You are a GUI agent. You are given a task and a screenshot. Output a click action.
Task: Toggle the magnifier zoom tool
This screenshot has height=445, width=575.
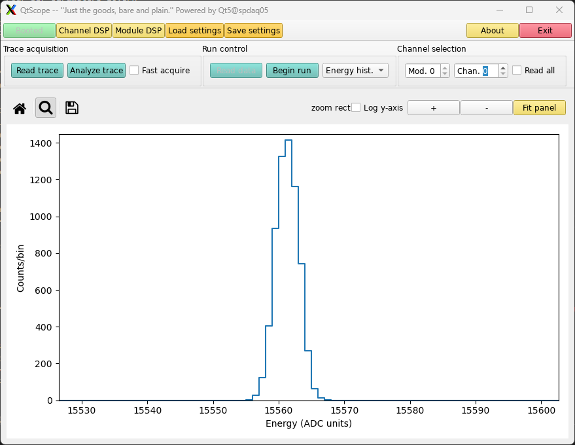pyautogui.click(x=46, y=108)
